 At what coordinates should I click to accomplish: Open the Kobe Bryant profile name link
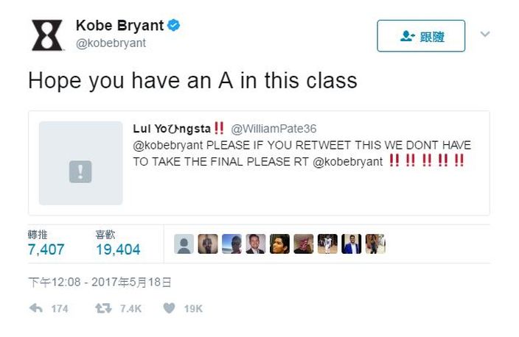click(x=120, y=26)
